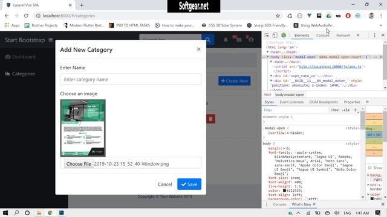Image resolution: width=387 pixels, height=217 pixels.
Task: Switch to the DevTools Network tab
Action: (343, 36)
